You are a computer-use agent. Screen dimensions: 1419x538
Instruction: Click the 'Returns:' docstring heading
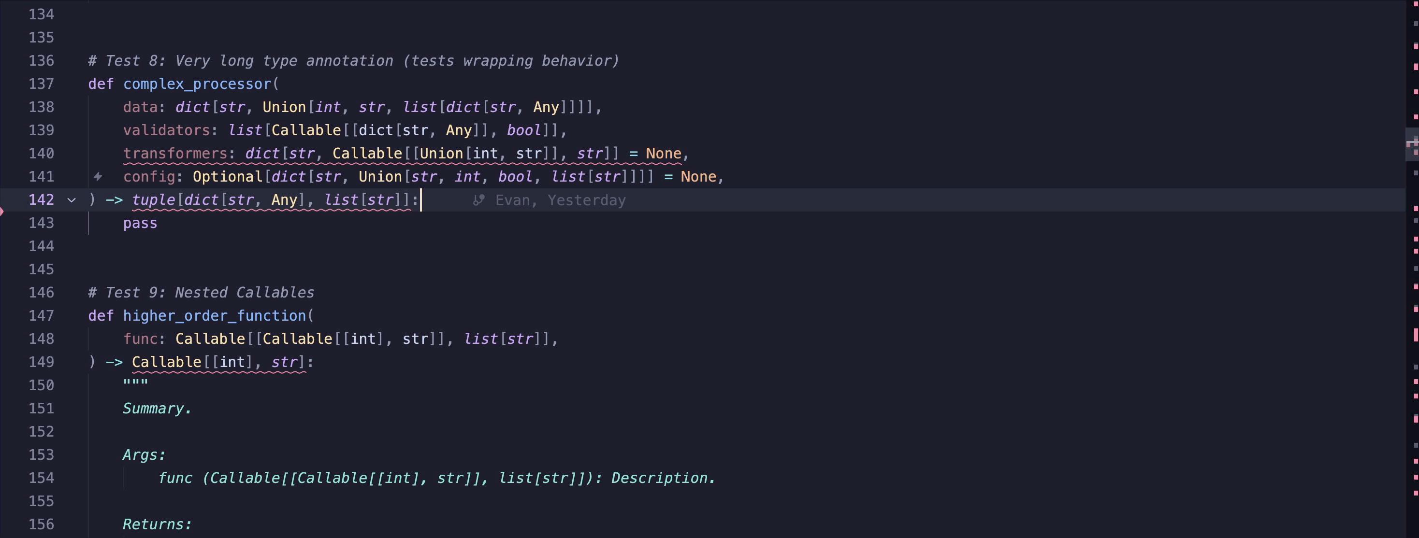pyautogui.click(x=157, y=524)
